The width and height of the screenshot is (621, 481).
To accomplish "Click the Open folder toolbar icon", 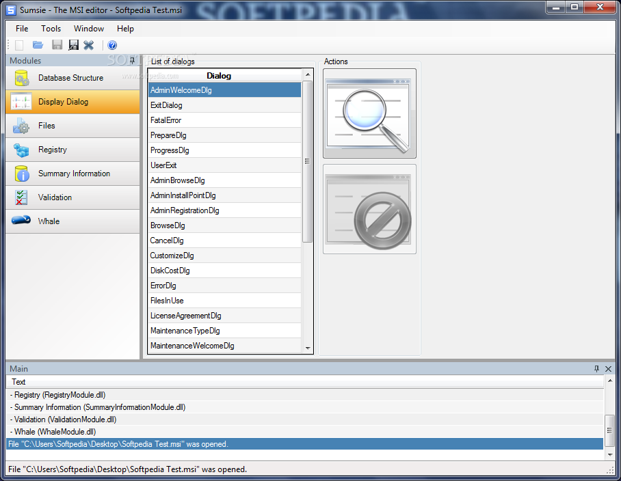I will tap(38, 45).
